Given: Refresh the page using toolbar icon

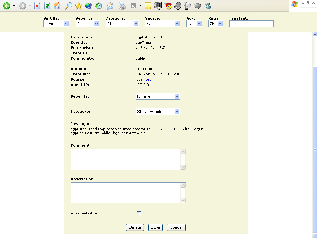Looking at the screenshot, I should pyautogui.click(x=47, y=6).
